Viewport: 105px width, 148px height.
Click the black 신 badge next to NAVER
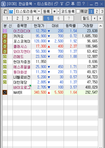coord(5,92)
